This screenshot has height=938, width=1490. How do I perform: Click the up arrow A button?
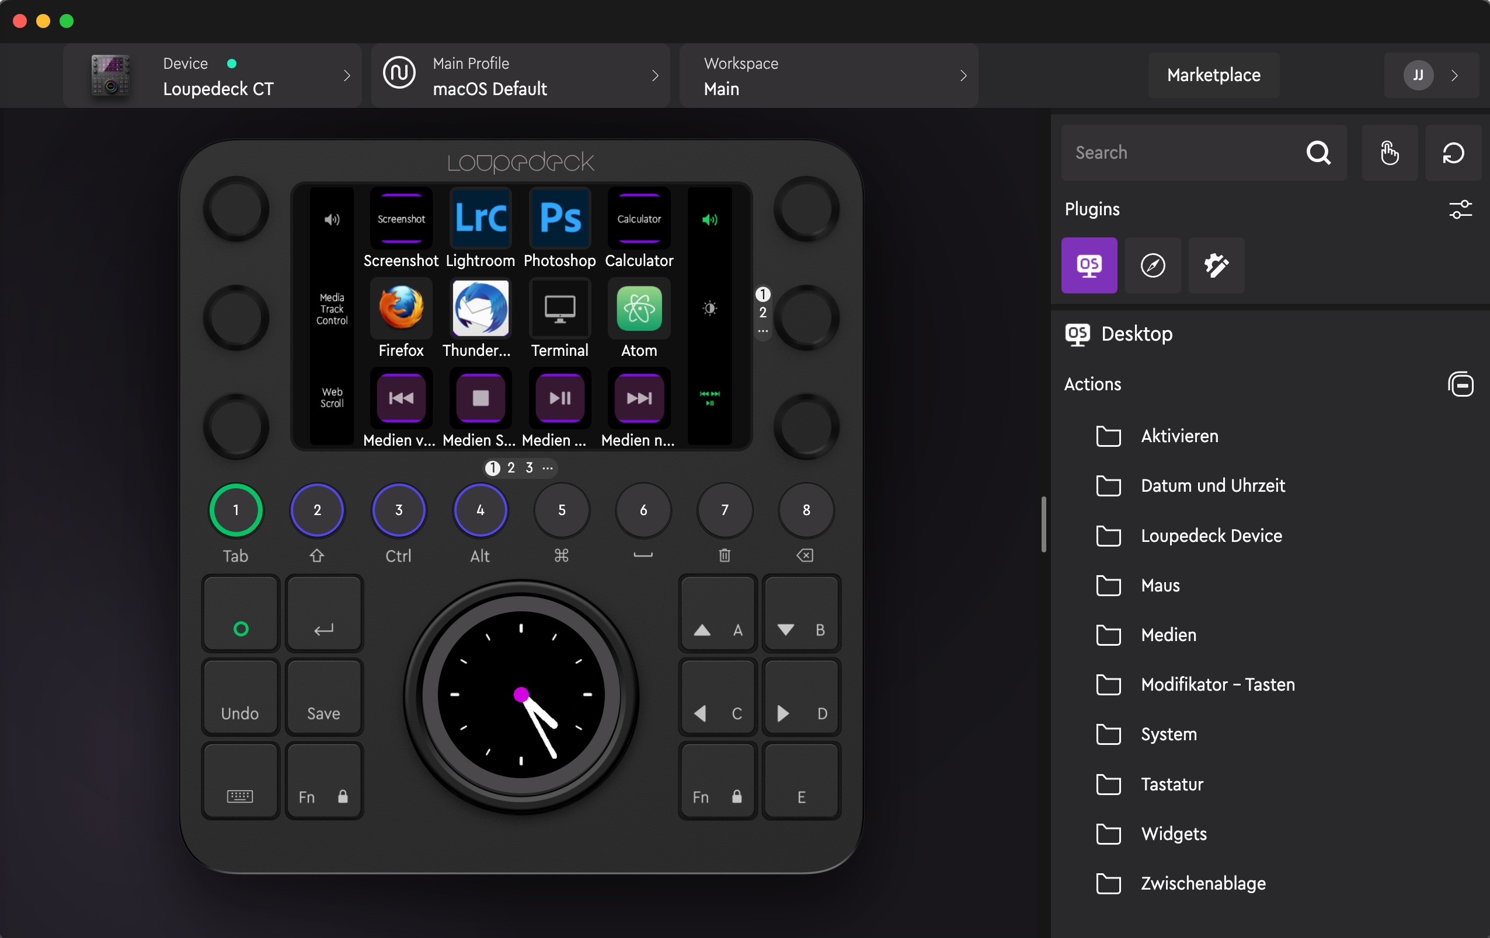click(718, 614)
